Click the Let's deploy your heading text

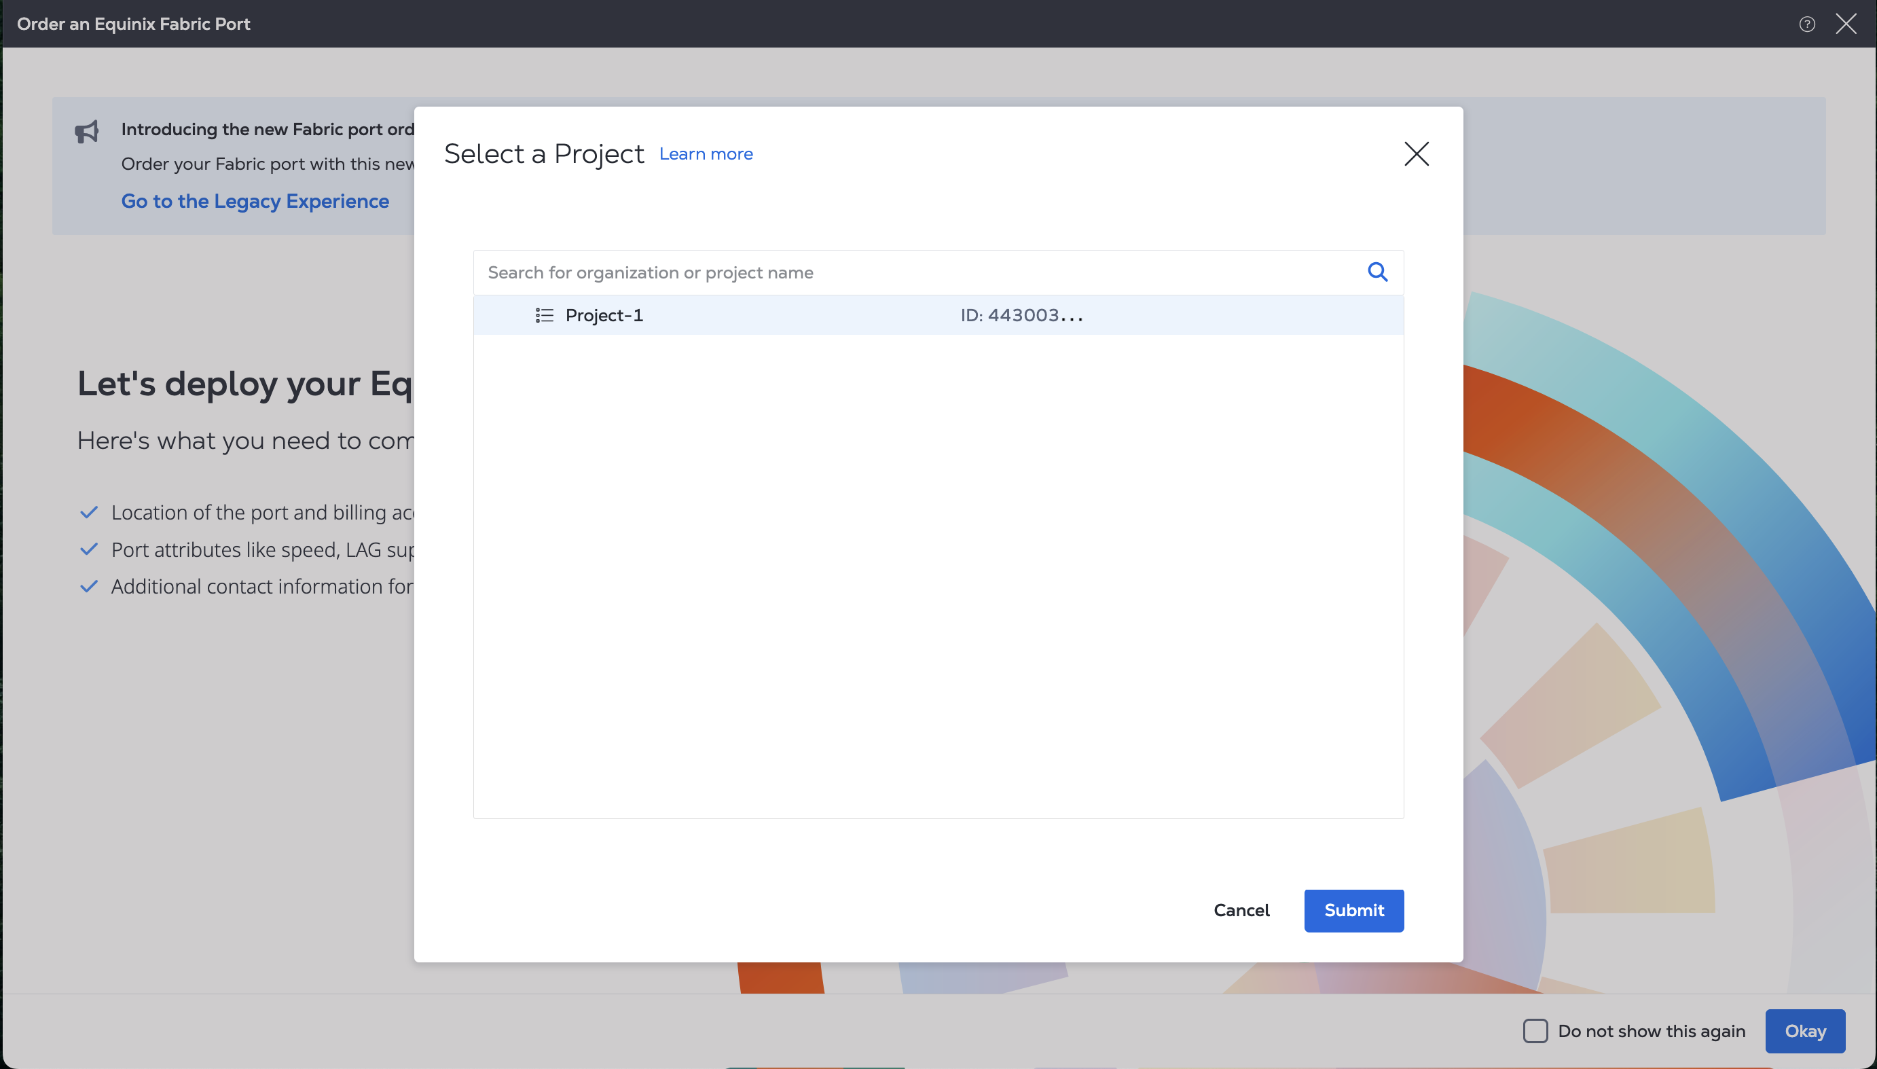coord(244,384)
